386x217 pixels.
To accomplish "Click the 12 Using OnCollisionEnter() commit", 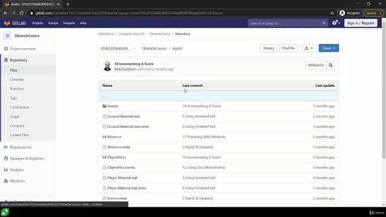I will (x=204, y=168).
